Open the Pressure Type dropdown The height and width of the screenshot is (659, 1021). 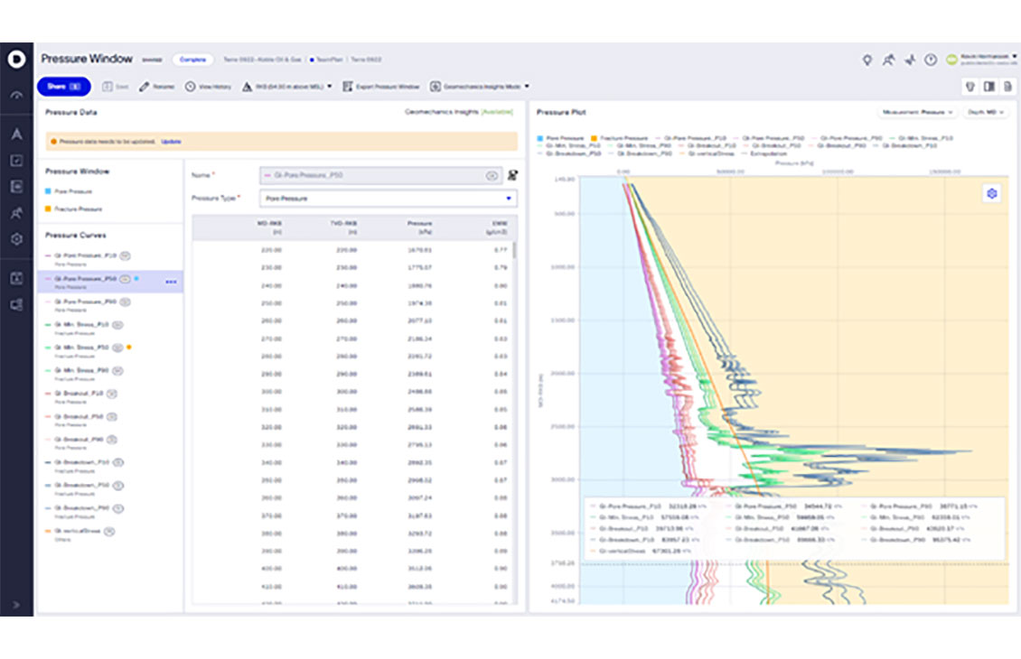pos(389,198)
